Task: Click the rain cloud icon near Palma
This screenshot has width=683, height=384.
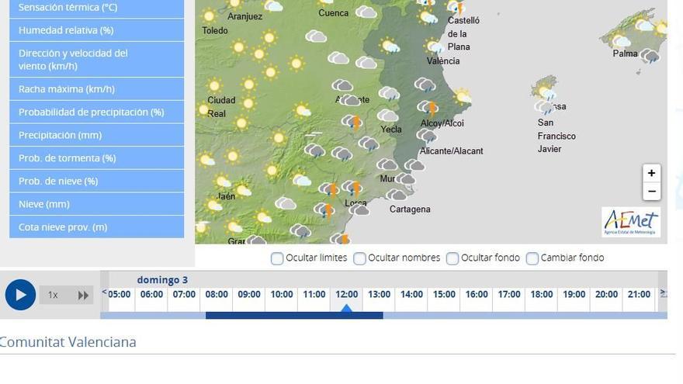Action: coord(650,56)
